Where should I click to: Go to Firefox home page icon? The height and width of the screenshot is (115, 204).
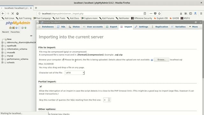point(18,13)
